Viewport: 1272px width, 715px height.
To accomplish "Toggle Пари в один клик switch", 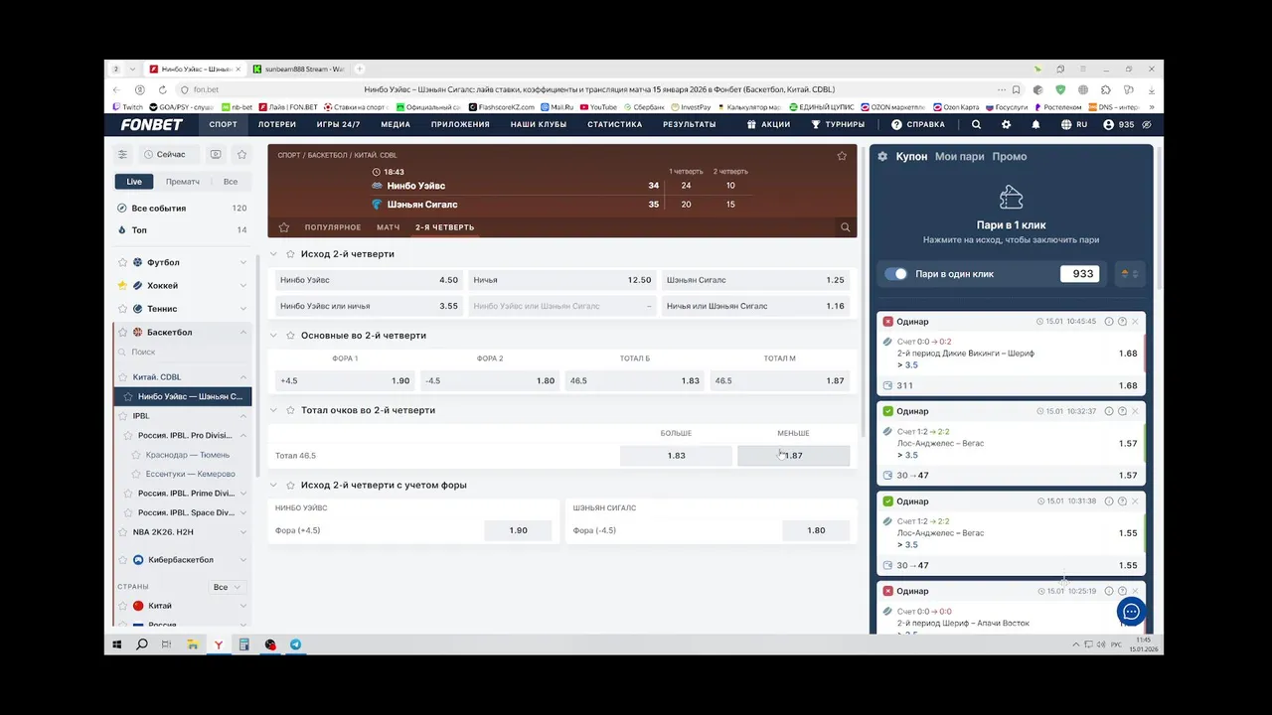I will tap(896, 274).
